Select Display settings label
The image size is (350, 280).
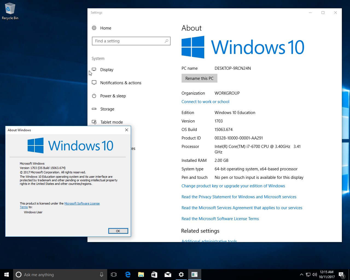point(107,70)
